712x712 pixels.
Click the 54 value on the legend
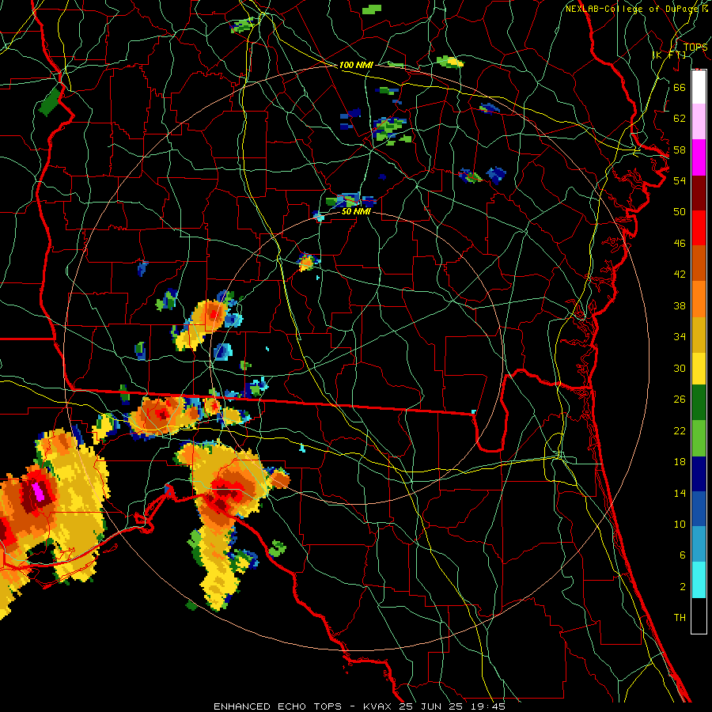[x=680, y=180]
